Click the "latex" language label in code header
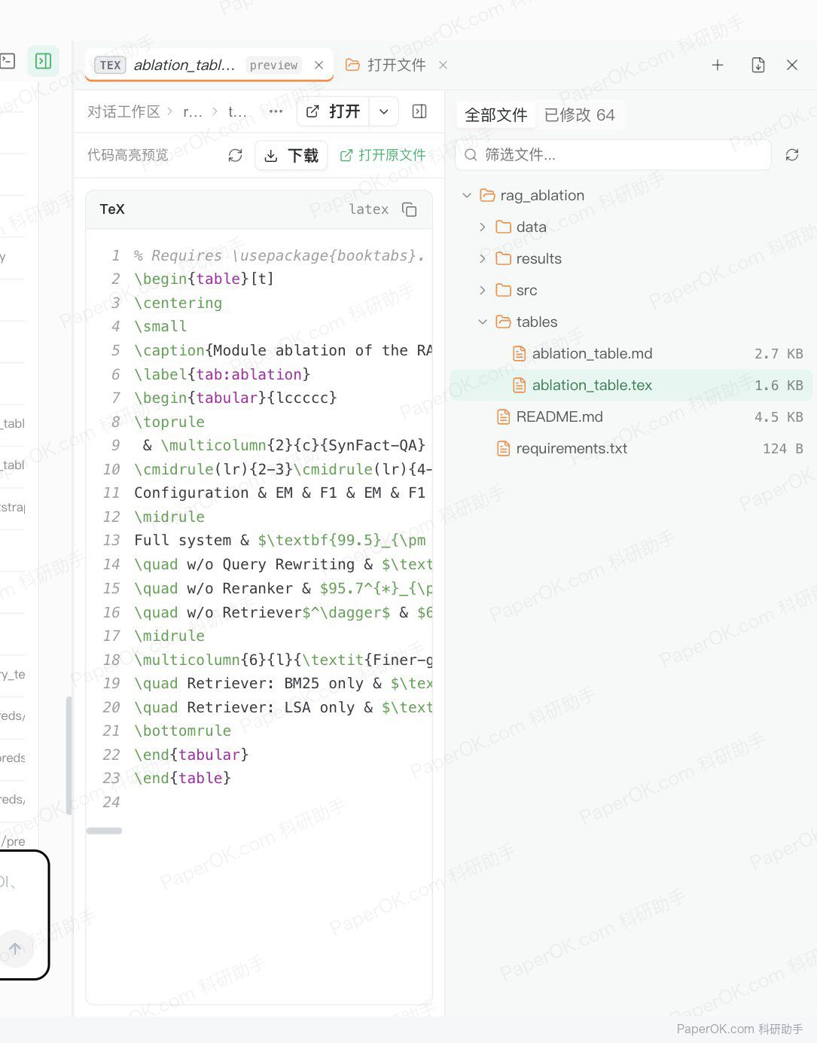 pyautogui.click(x=369, y=209)
